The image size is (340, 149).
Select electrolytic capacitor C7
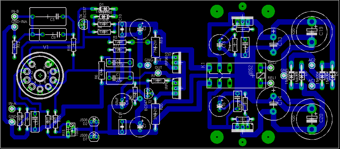click(140, 127)
